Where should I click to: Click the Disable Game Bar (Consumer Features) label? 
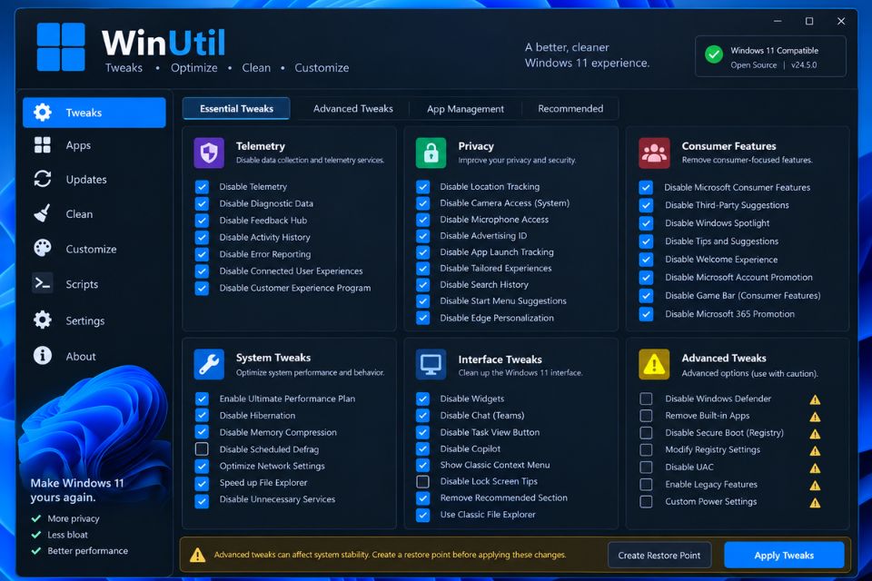point(742,295)
